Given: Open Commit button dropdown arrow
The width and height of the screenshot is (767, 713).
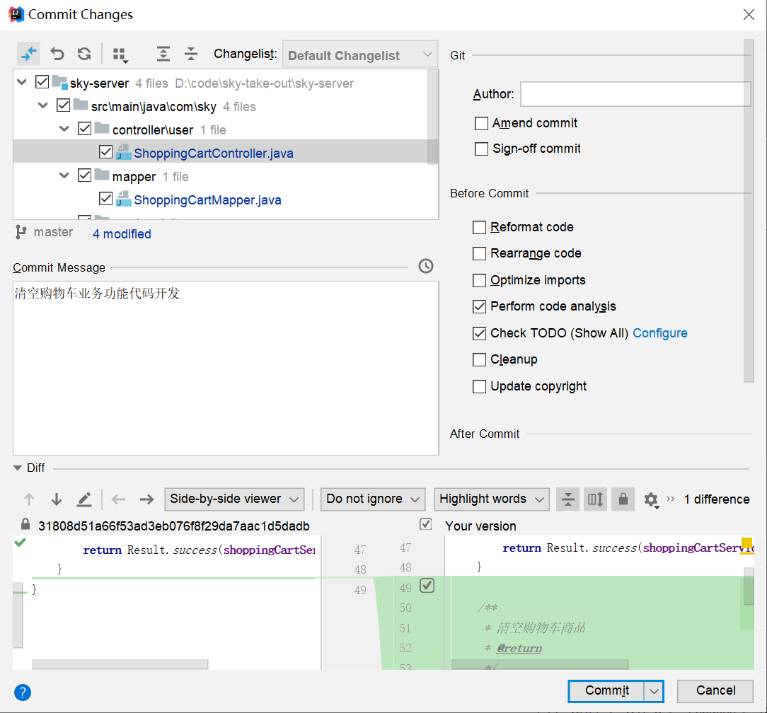Looking at the screenshot, I should pyautogui.click(x=654, y=692).
